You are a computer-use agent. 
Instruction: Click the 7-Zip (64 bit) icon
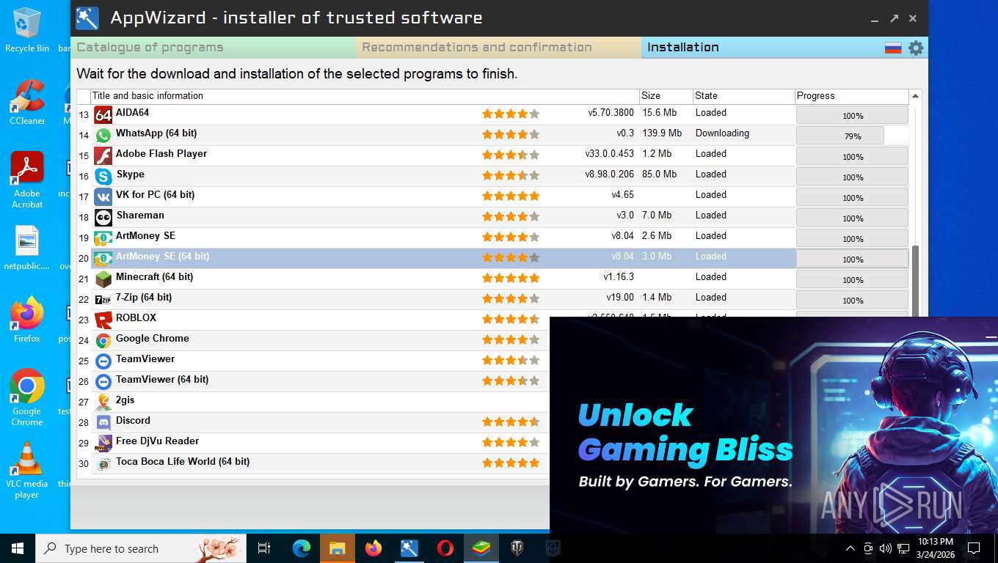click(x=103, y=300)
